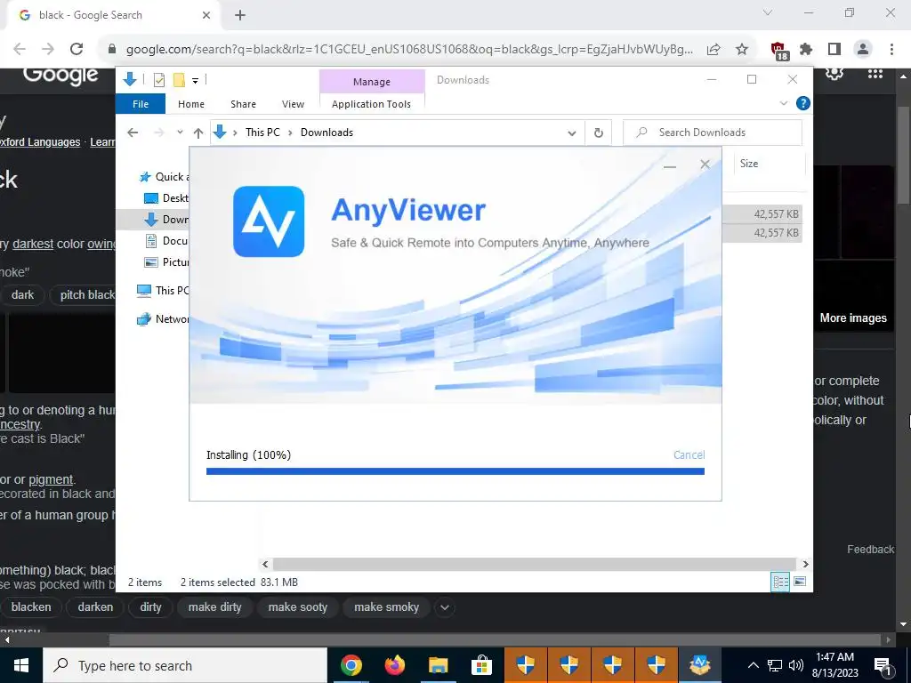
Task: Click Feedback link on Google page
Action: coord(870,550)
